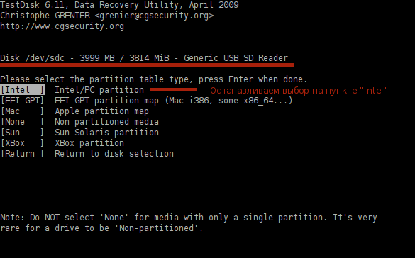Pick the [Sun] partition table entry

click(x=22, y=132)
